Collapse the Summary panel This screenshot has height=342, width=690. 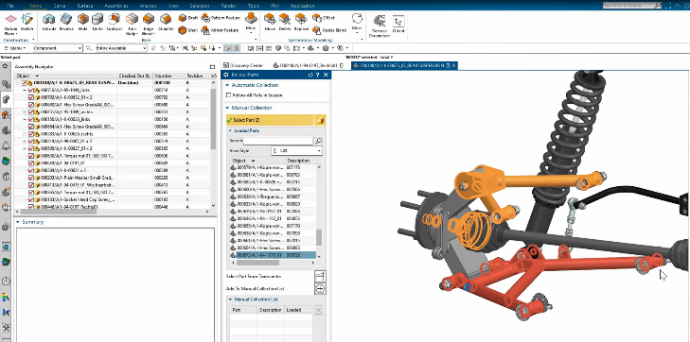pos(18,222)
